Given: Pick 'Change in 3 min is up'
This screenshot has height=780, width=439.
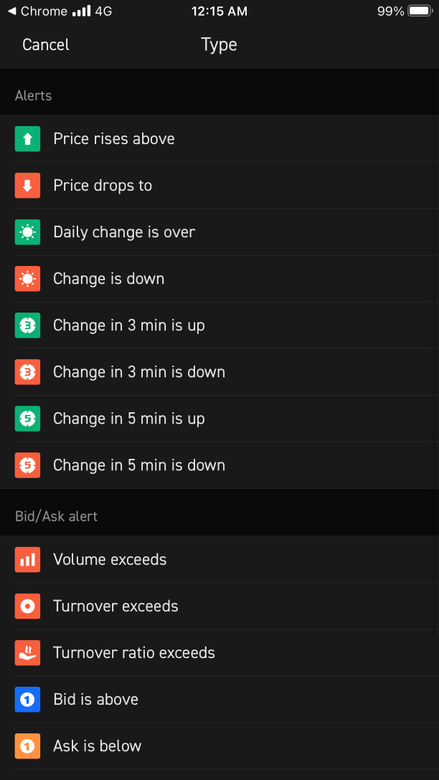Looking at the screenshot, I should 219,325.
